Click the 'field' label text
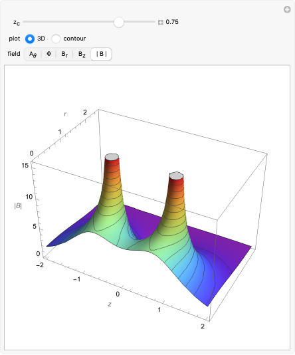Viewport: 295px width, 355px height. (14, 54)
